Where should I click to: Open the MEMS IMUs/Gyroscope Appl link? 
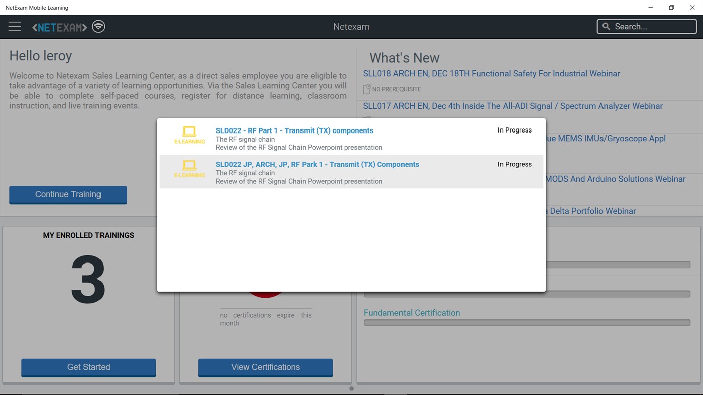(x=606, y=139)
